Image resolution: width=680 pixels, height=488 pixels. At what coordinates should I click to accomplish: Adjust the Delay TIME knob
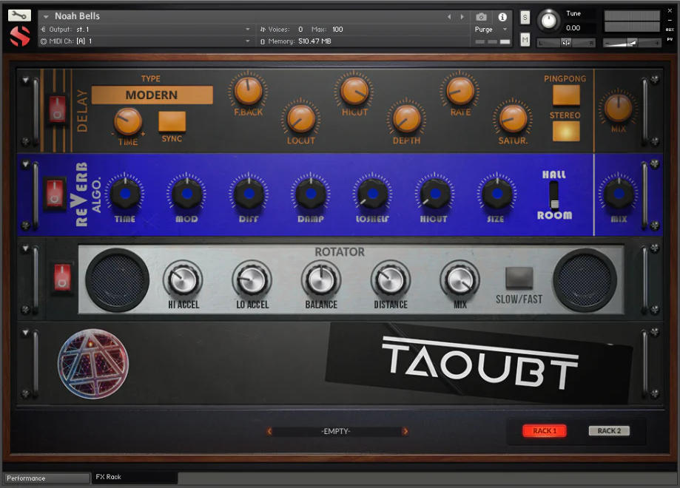(128, 121)
